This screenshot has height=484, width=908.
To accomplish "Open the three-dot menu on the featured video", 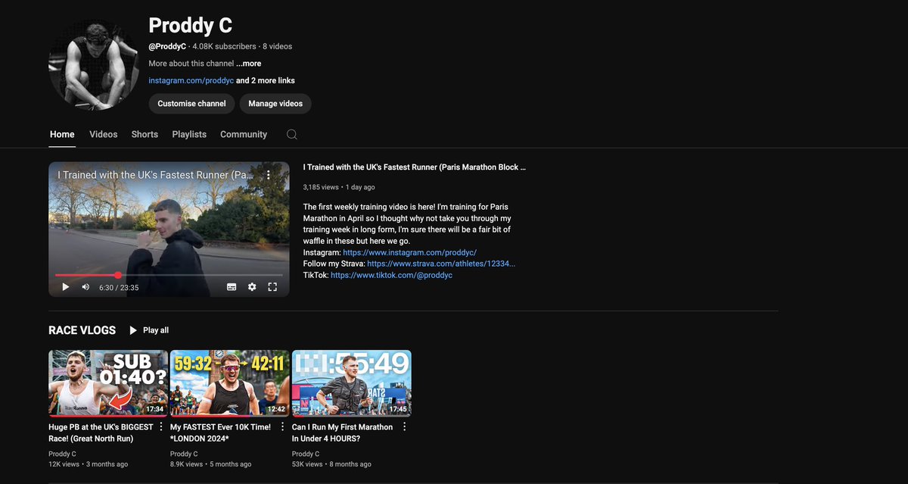I will [268, 174].
